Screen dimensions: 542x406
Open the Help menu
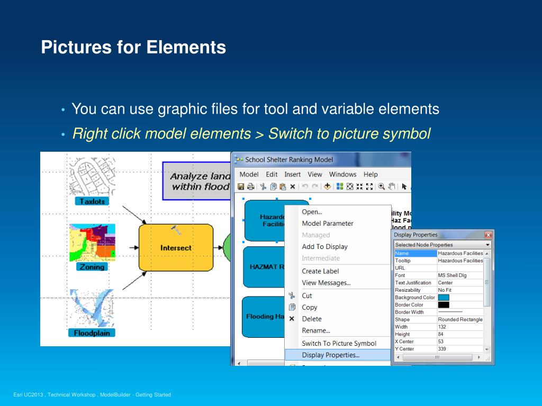click(371, 174)
